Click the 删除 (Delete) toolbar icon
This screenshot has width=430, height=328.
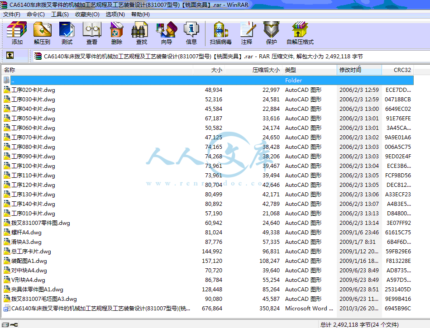click(x=116, y=29)
